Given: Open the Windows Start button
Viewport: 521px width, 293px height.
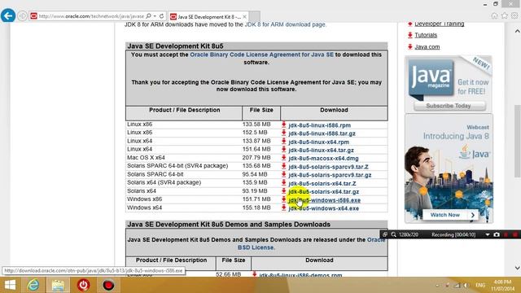Looking at the screenshot, I should (x=10, y=285).
